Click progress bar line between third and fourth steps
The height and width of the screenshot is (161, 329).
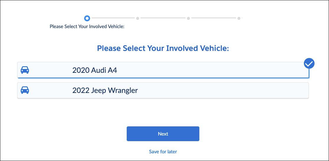tap(214, 18)
